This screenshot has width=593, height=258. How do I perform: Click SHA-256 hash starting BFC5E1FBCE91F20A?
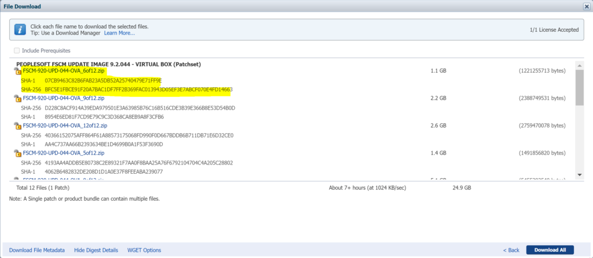tap(138, 89)
